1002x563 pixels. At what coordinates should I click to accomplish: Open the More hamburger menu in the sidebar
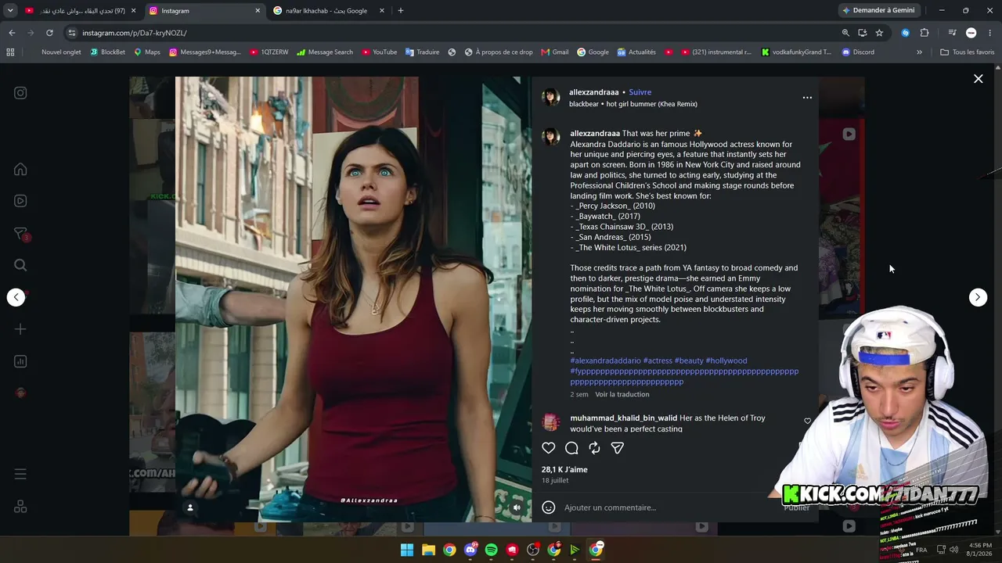20,474
